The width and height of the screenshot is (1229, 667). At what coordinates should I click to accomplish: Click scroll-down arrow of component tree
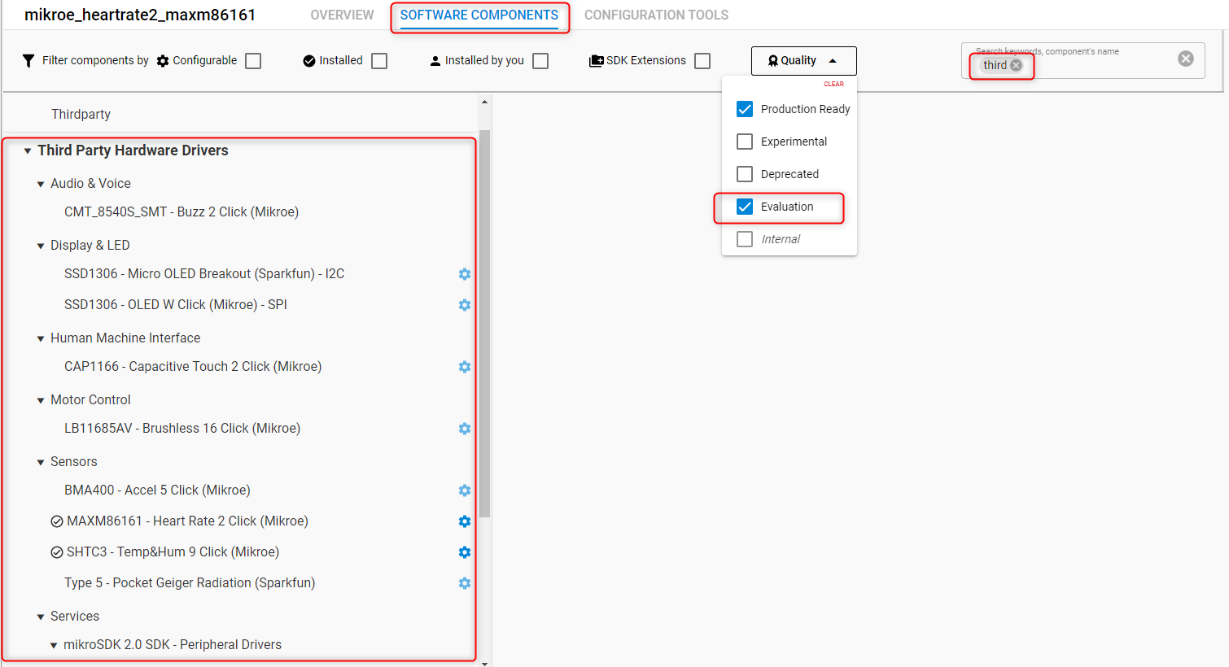pos(485,664)
